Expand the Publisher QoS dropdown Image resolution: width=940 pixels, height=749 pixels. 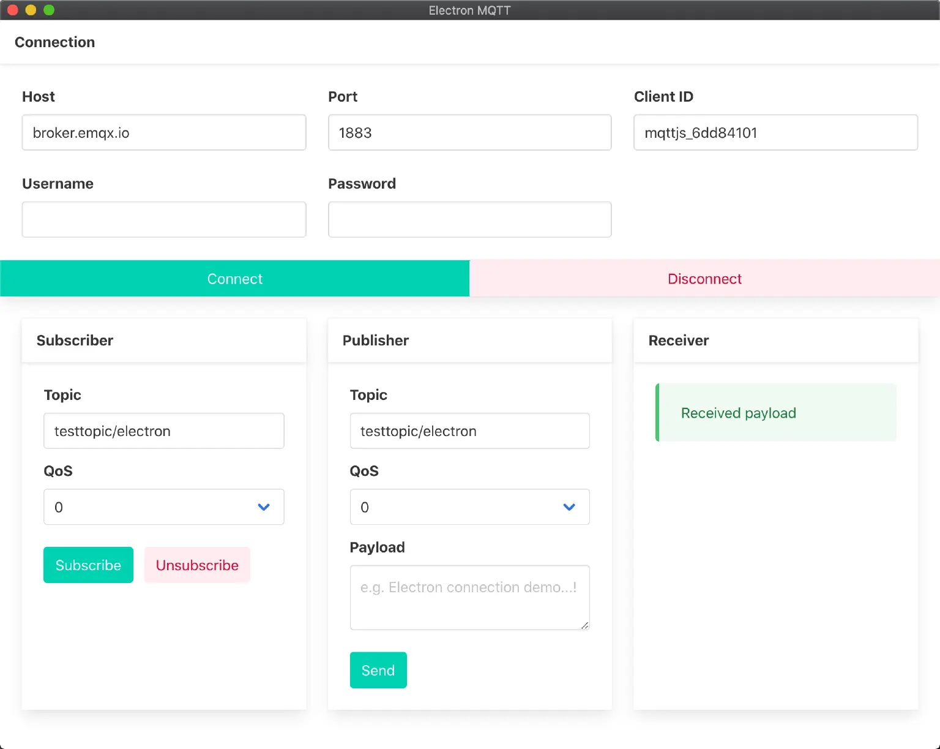click(459, 506)
